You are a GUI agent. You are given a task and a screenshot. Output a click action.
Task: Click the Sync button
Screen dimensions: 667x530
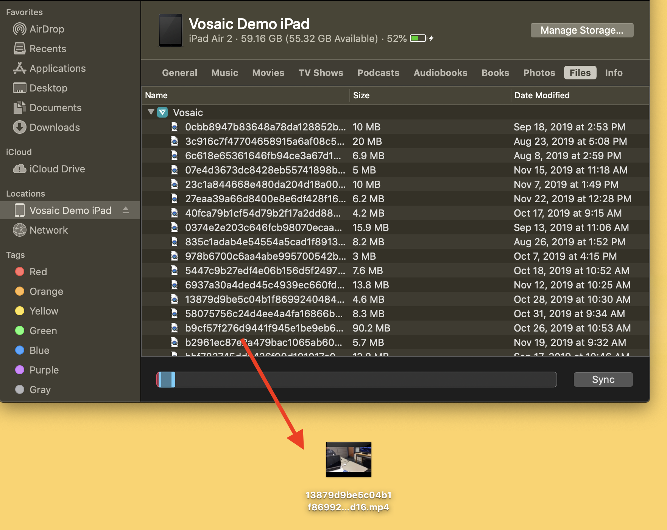[x=603, y=380]
